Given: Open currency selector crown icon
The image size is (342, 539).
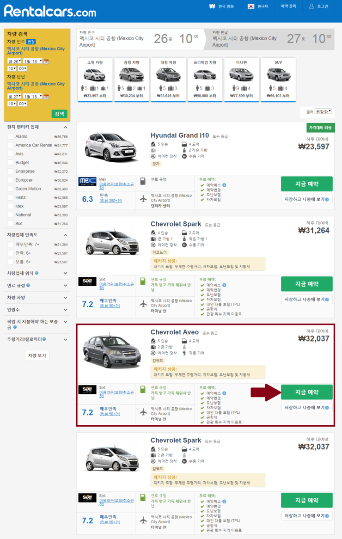Looking at the screenshot, I should (x=212, y=6).
